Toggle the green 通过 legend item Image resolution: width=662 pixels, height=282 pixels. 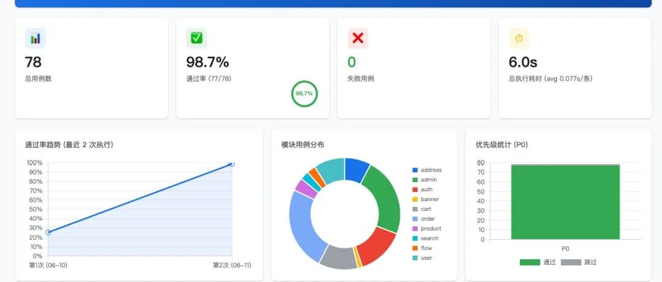click(538, 262)
